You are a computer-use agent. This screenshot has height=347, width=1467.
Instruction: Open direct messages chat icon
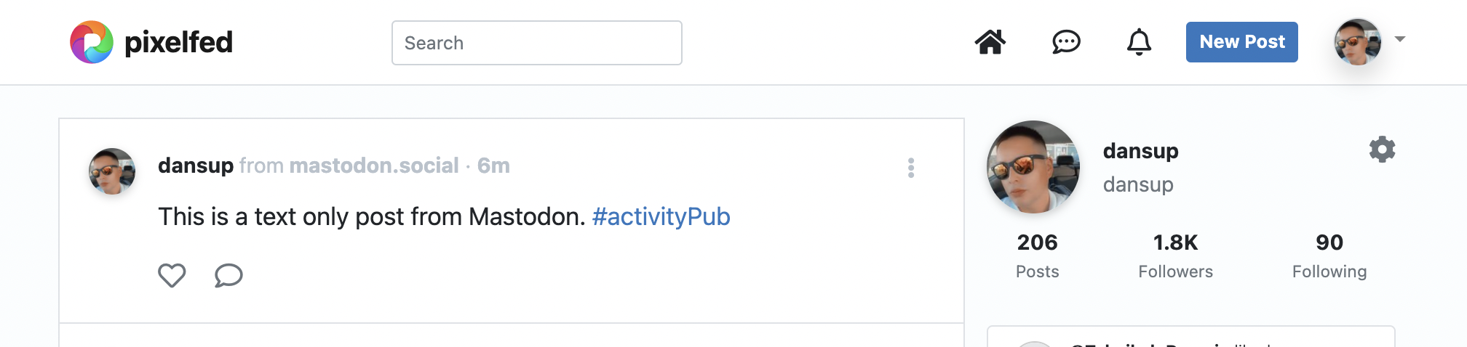(x=1066, y=42)
